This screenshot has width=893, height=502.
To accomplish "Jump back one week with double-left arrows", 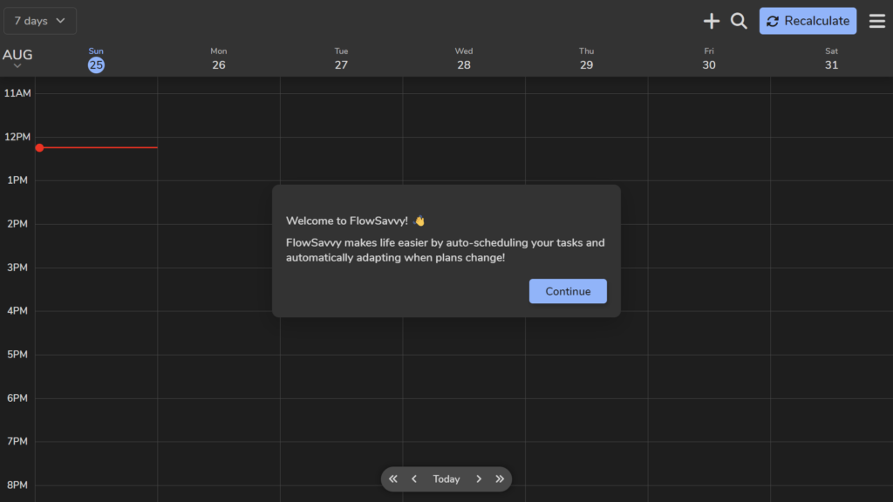I will [393, 479].
